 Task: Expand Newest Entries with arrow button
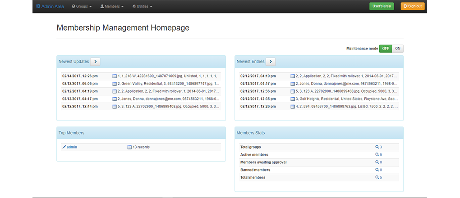[x=271, y=62]
